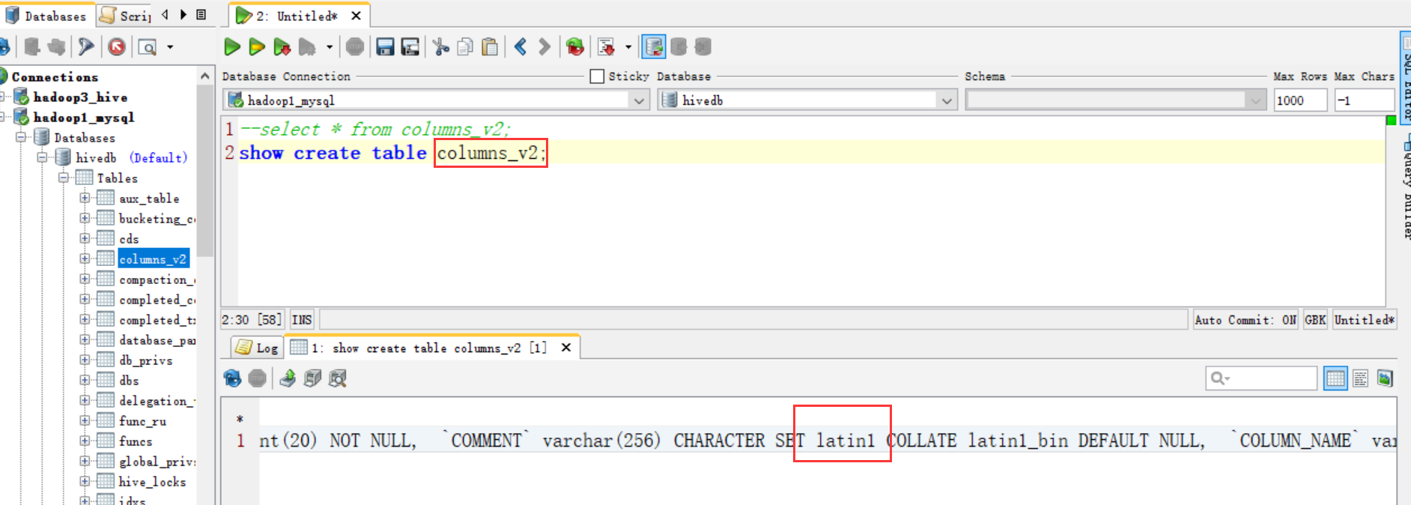The height and width of the screenshot is (505, 1411).
Task: Close the Untitled* editor tab
Action: click(356, 15)
